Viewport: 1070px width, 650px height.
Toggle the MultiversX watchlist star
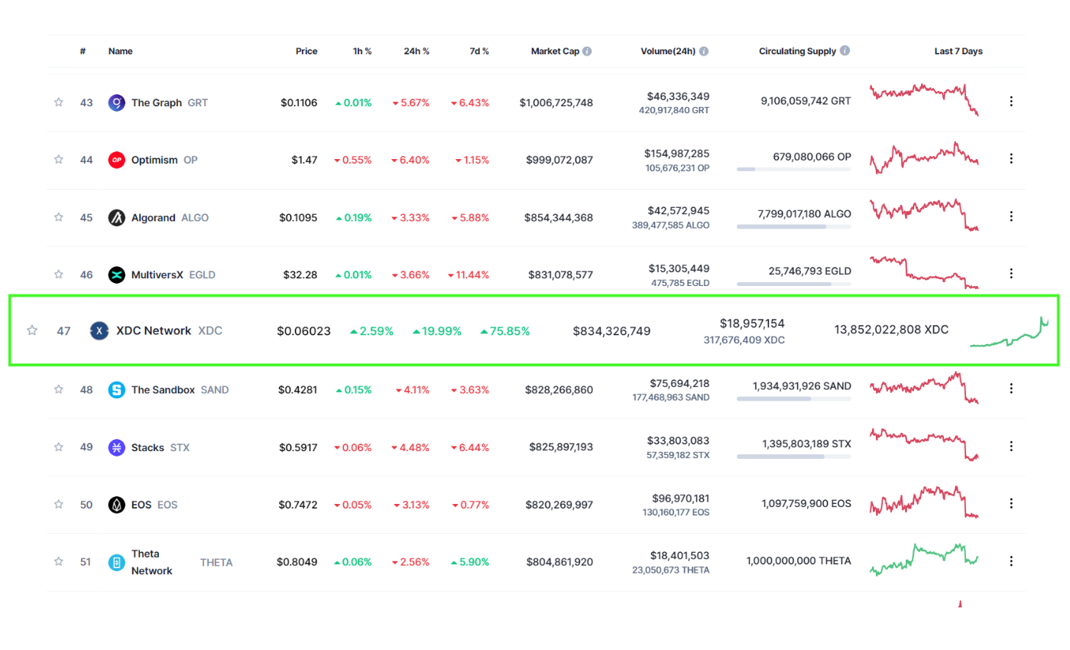(58, 275)
